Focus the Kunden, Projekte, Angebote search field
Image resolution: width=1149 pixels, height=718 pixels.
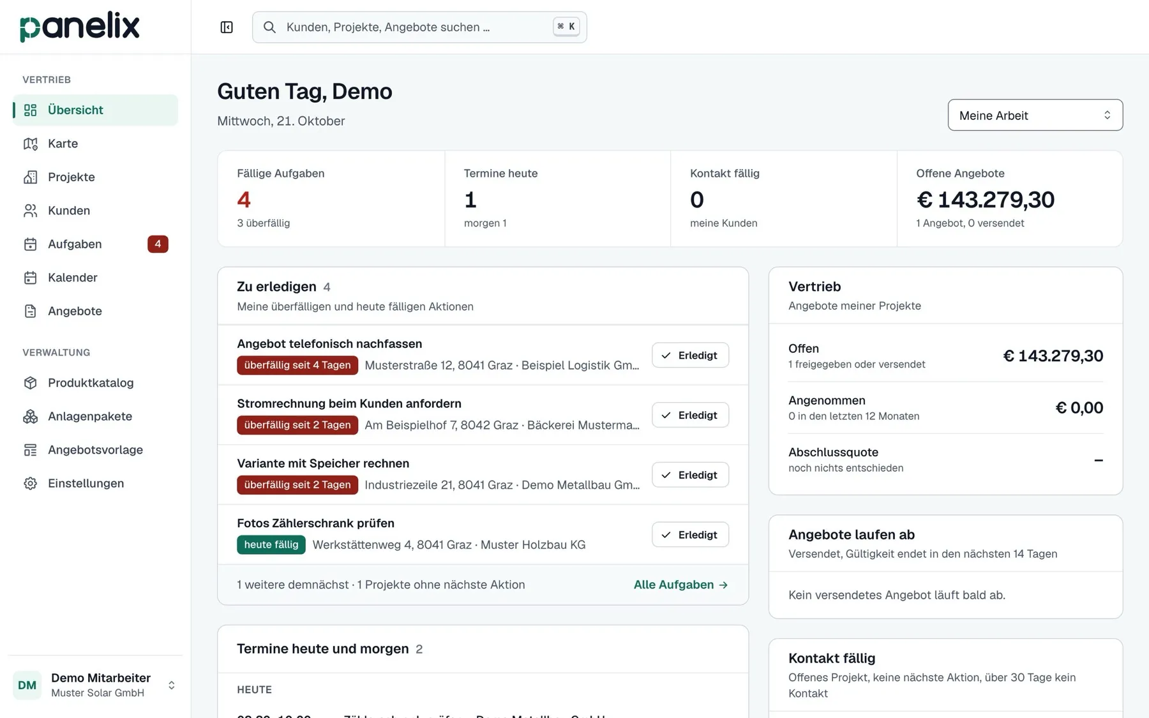419,27
